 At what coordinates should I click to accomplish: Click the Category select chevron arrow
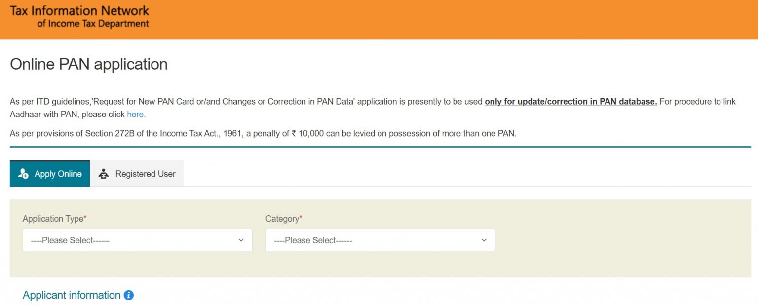click(483, 240)
